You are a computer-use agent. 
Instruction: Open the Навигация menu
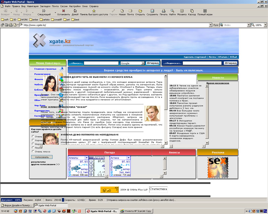[32, 6]
